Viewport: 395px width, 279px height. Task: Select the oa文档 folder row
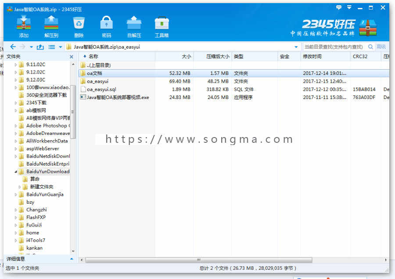234,74
